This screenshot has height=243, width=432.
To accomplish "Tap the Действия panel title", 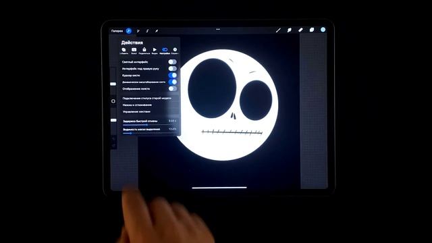I will coord(132,43).
